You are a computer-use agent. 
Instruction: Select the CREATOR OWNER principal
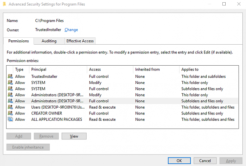click(x=47, y=113)
